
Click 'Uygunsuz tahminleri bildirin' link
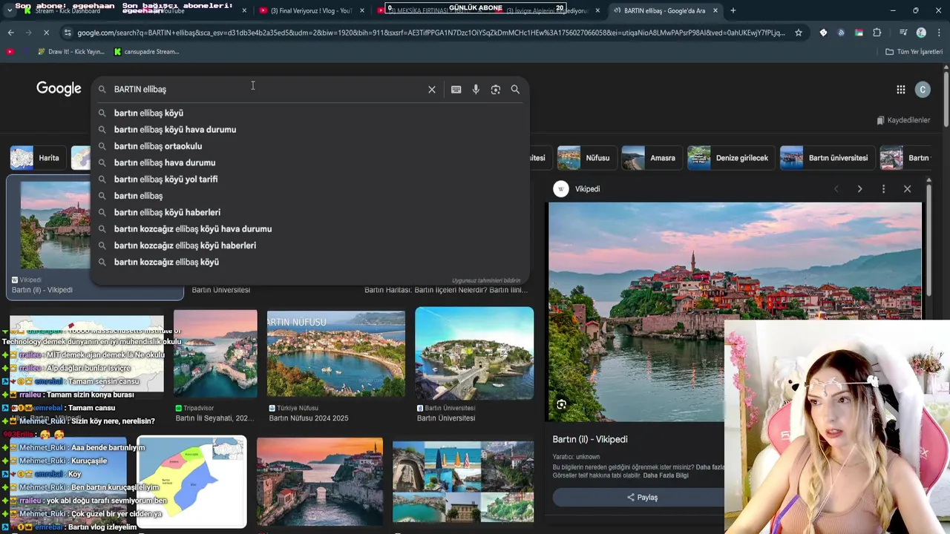coord(486,280)
